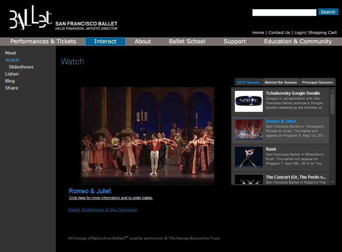The height and width of the screenshot is (252, 342).
Task: Open Share in the sidebar
Action: click(12, 88)
